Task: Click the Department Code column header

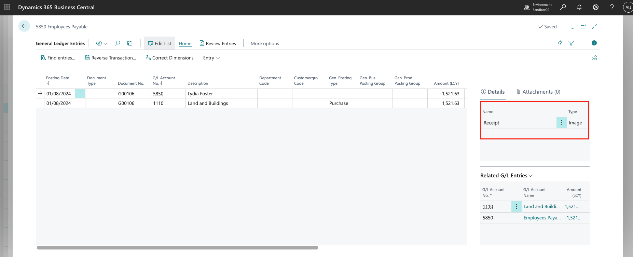Action: pos(270,80)
